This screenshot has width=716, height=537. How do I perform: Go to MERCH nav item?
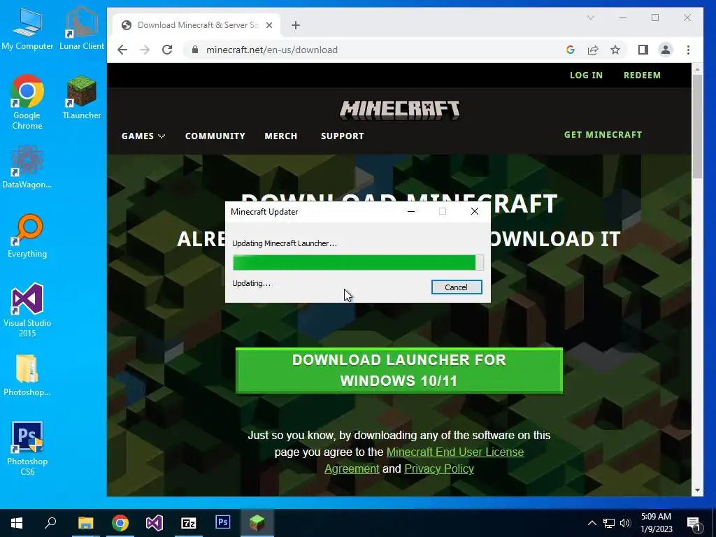coord(281,136)
